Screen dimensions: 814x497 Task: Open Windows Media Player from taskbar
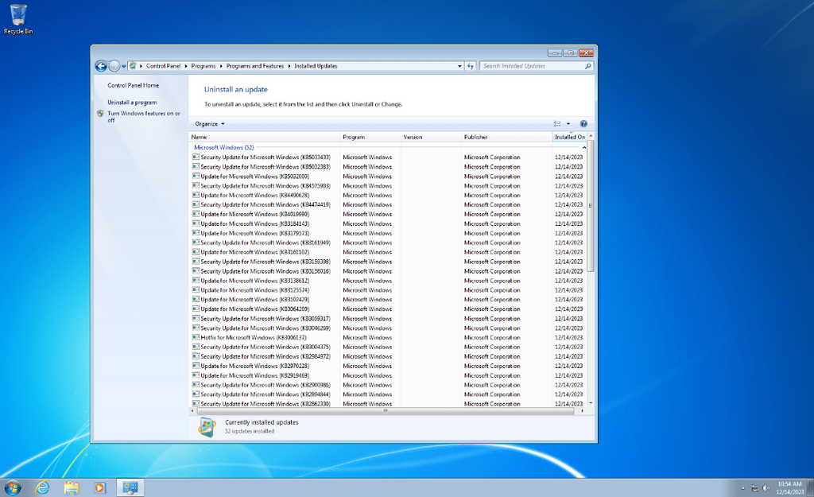(99, 487)
